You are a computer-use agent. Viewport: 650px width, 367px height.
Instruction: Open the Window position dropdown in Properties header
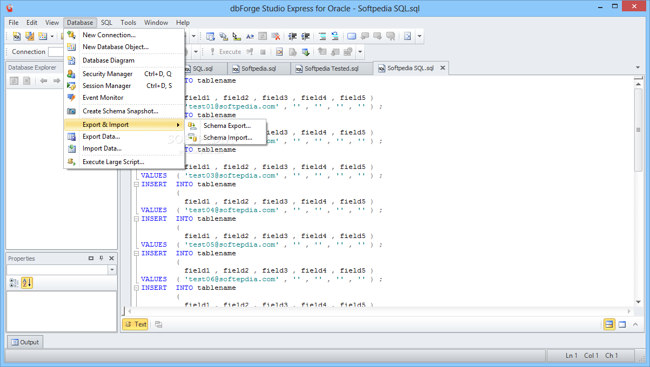click(91, 259)
